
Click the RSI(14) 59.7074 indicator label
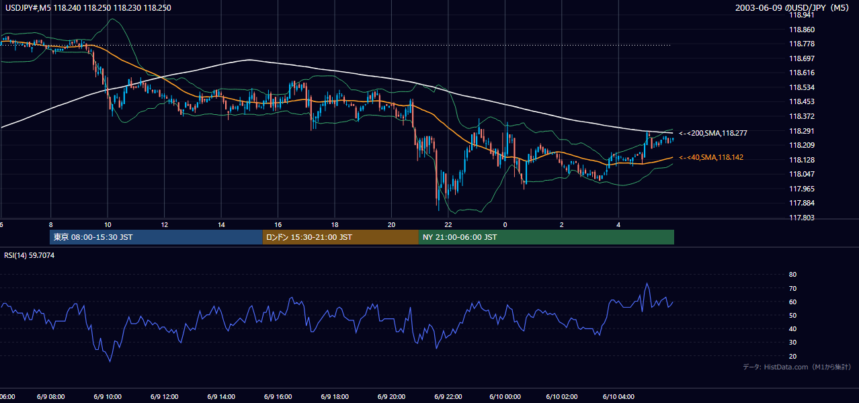point(30,255)
